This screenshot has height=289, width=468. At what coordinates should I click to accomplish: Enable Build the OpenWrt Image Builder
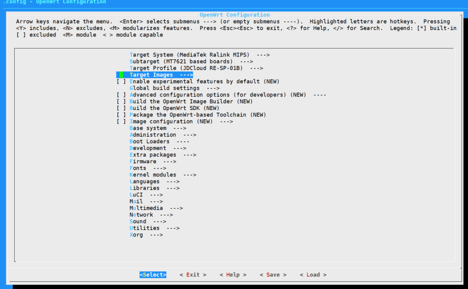(121, 102)
